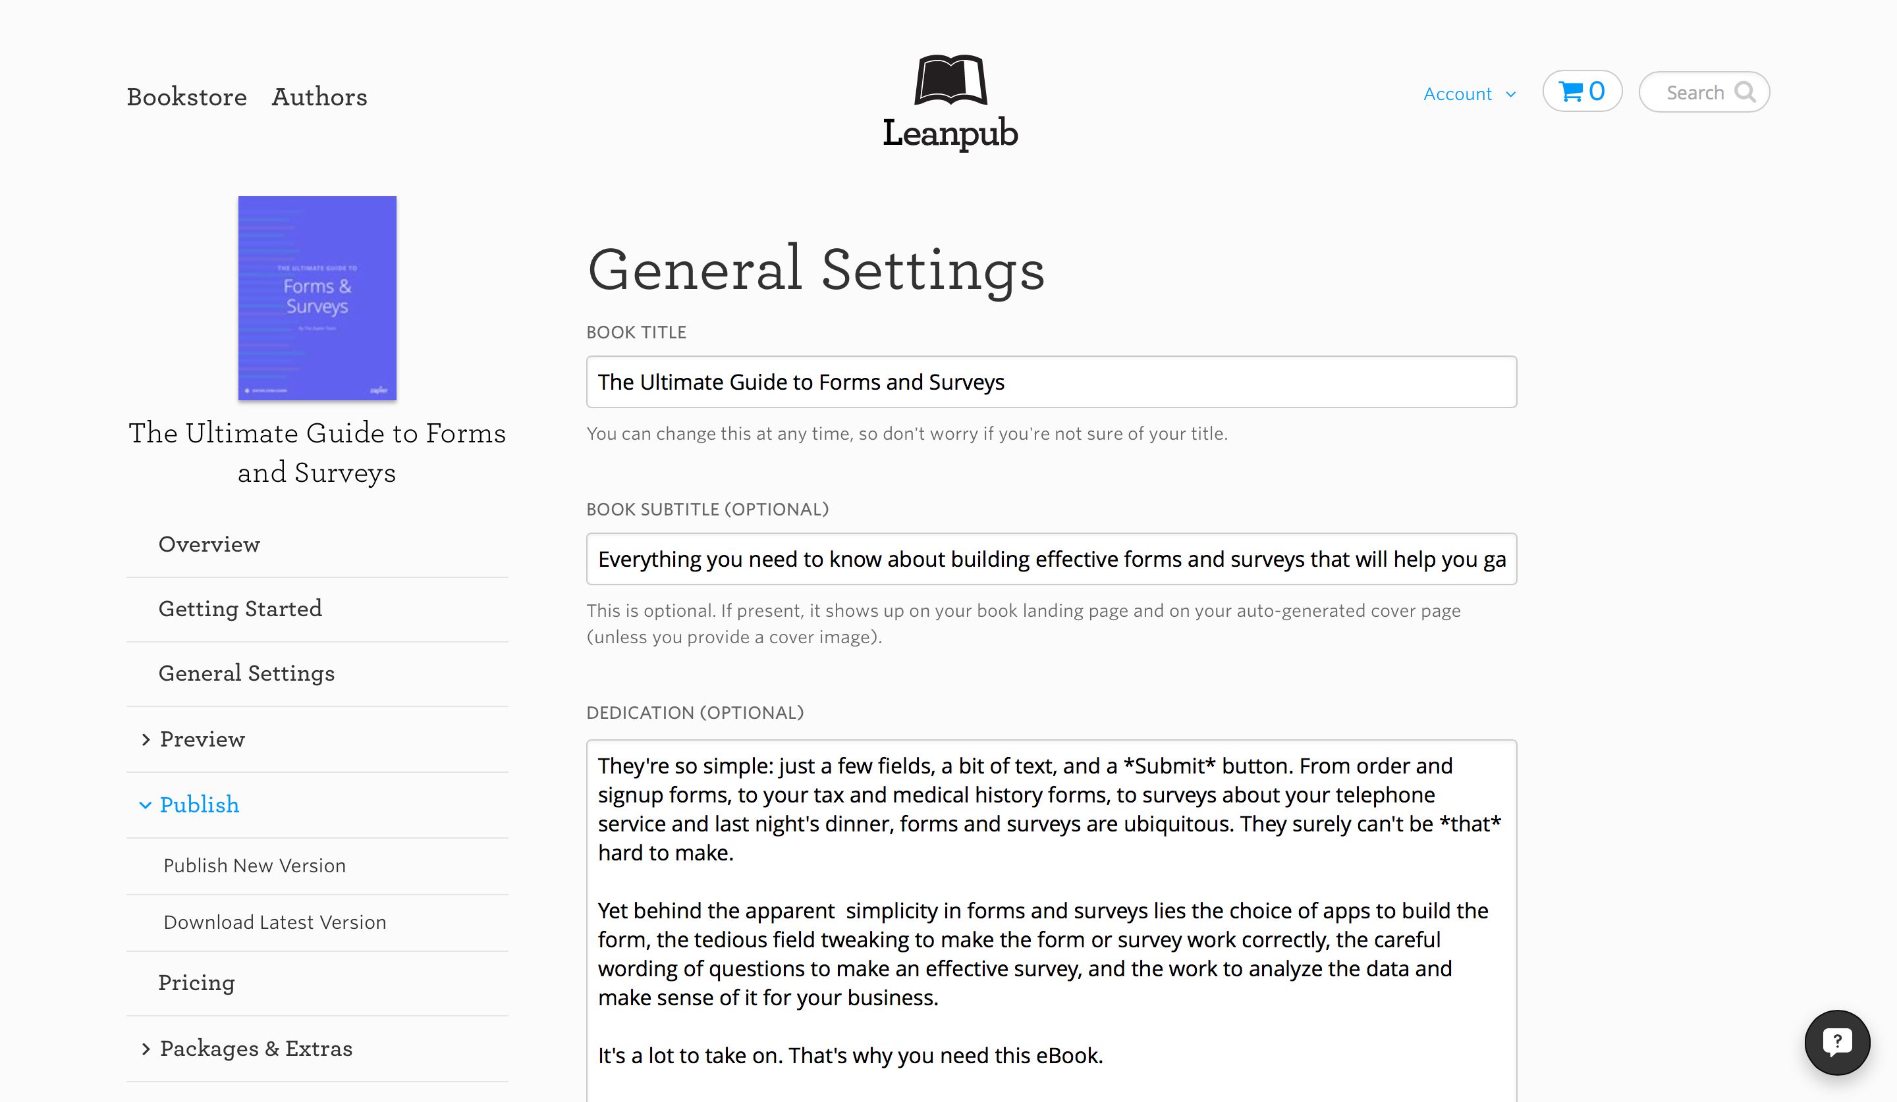Open the shopping cart
This screenshot has height=1102, width=1897.
(x=1581, y=92)
